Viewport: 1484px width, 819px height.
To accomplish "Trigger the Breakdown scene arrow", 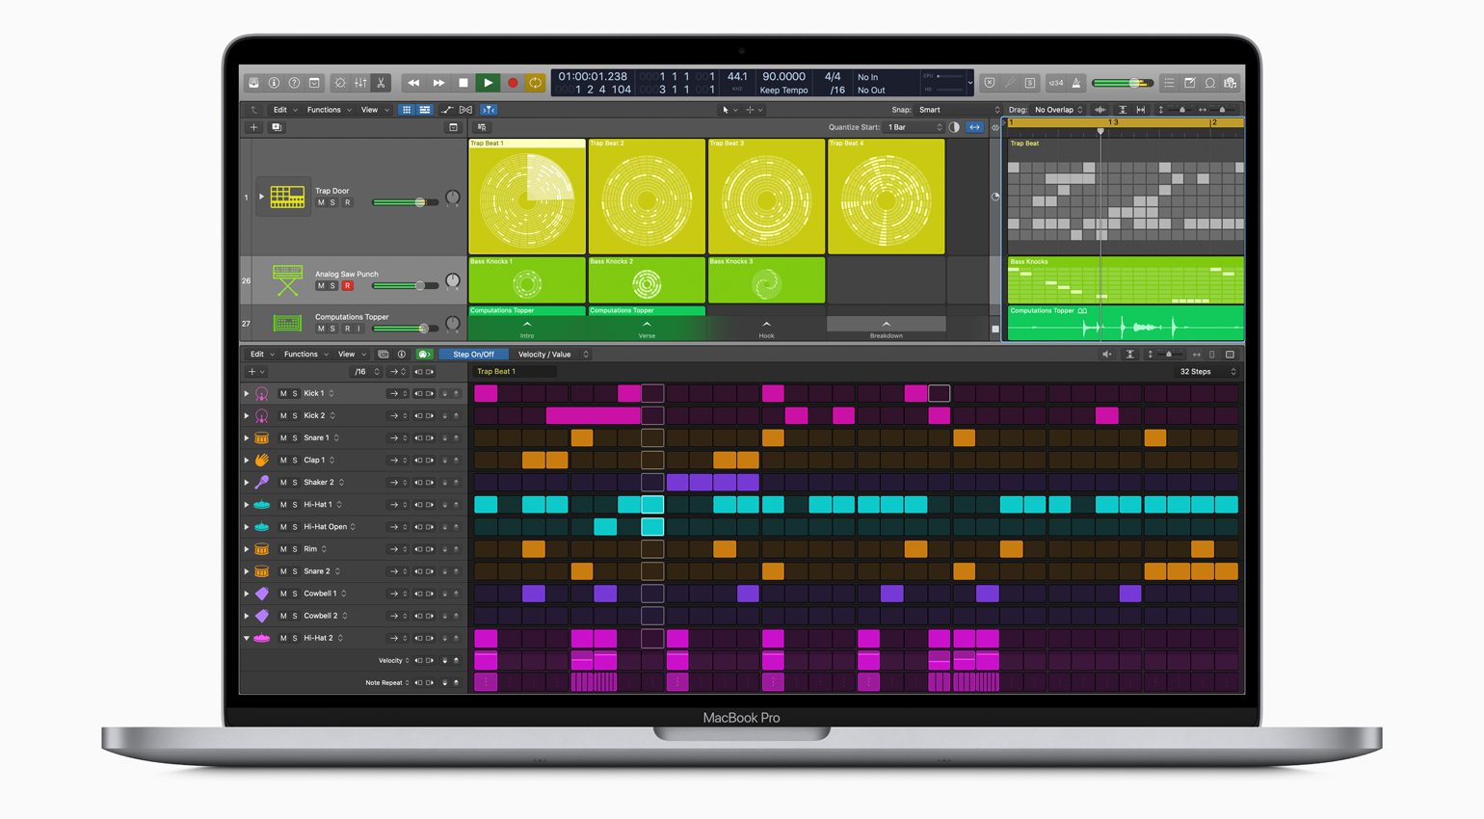I will point(886,325).
